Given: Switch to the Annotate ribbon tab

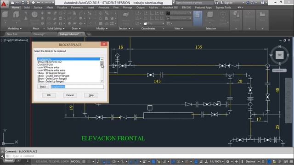Looking at the screenshot, I should click(x=103, y=7).
